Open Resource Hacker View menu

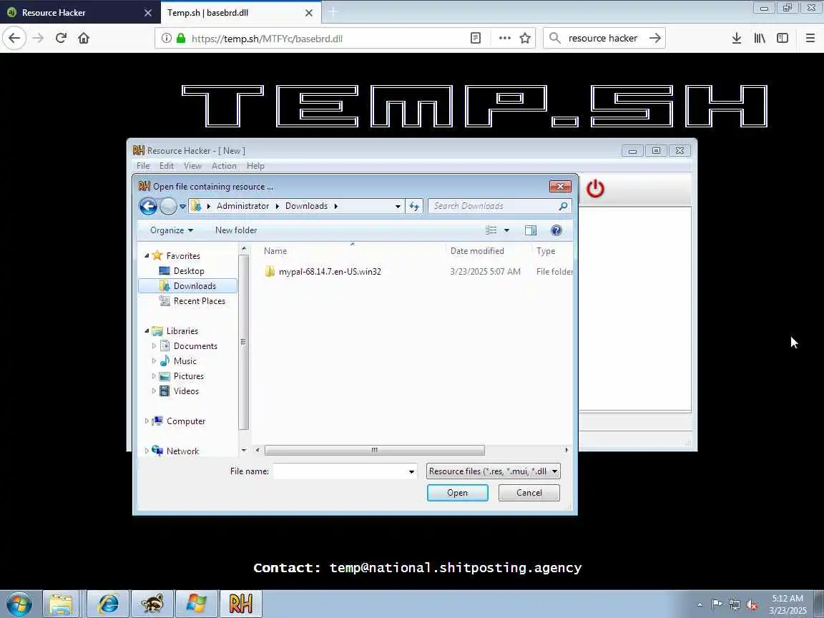(x=192, y=165)
